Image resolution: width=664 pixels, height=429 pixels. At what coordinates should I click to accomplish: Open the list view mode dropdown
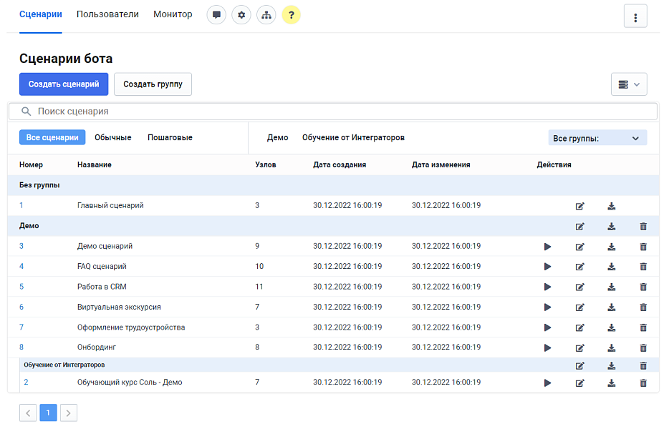tap(629, 84)
